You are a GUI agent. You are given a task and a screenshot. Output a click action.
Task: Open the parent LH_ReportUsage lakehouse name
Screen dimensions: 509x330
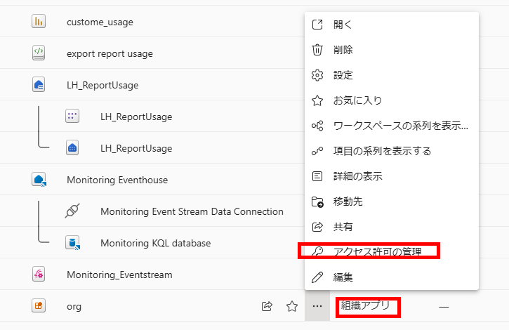click(103, 85)
